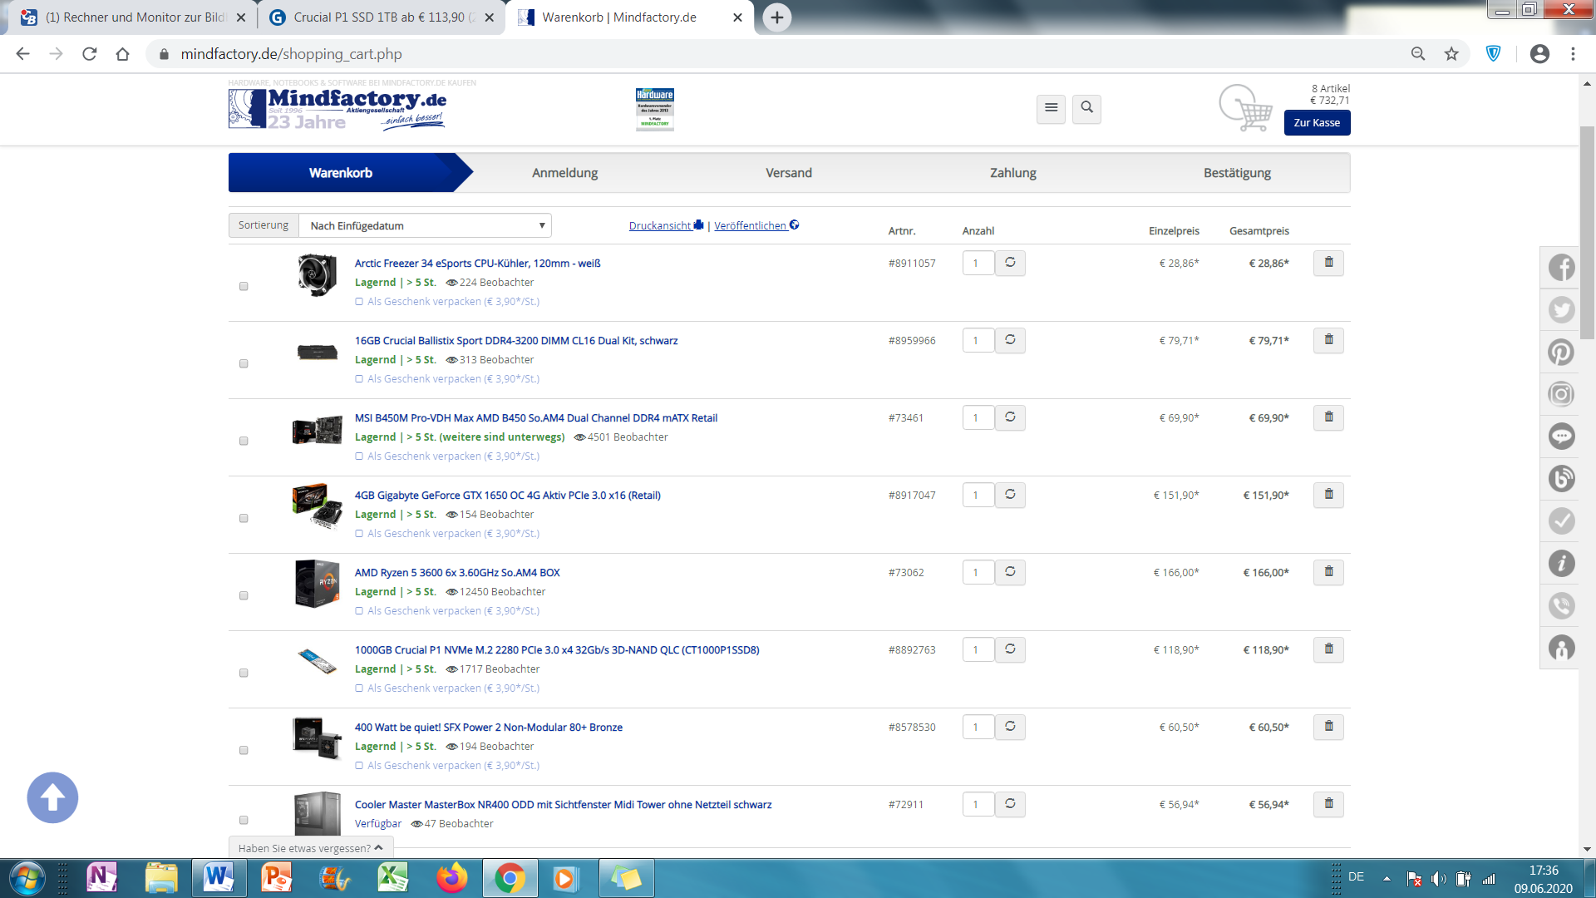The height and width of the screenshot is (898, 1596).
Task: Switch to the Rechner und Monitor browser tab
Action: tap(133, 17)
